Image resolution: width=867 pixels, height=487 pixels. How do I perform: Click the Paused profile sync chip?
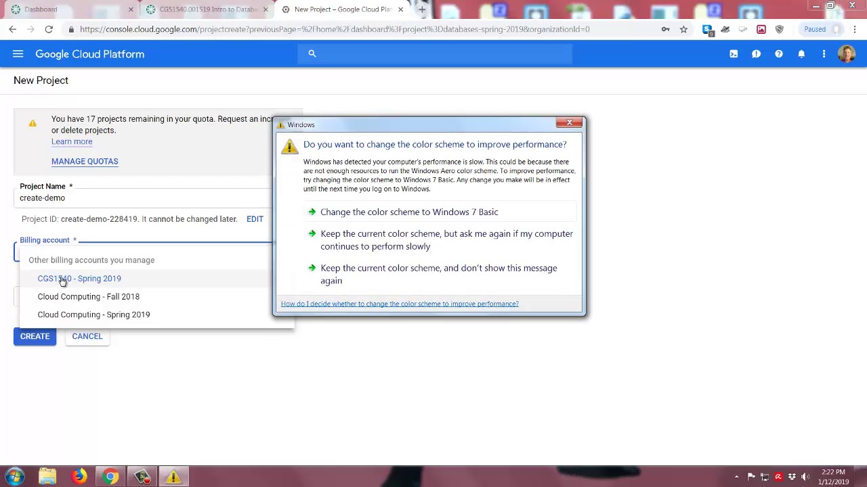pyautogui.click(x=821, y=29)
